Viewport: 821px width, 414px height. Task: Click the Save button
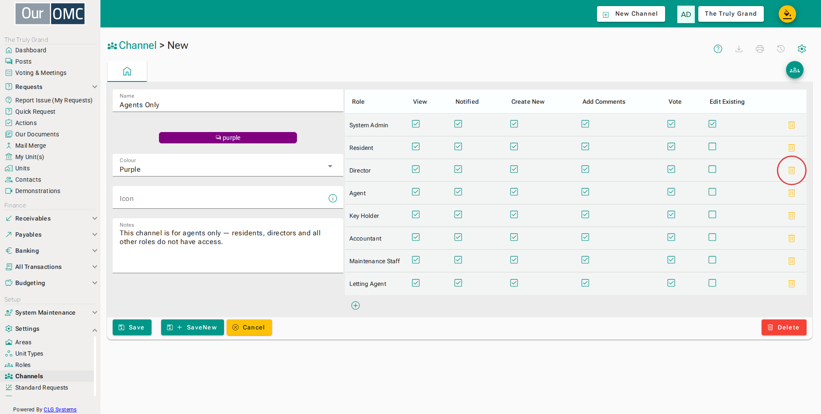(132, 327)
